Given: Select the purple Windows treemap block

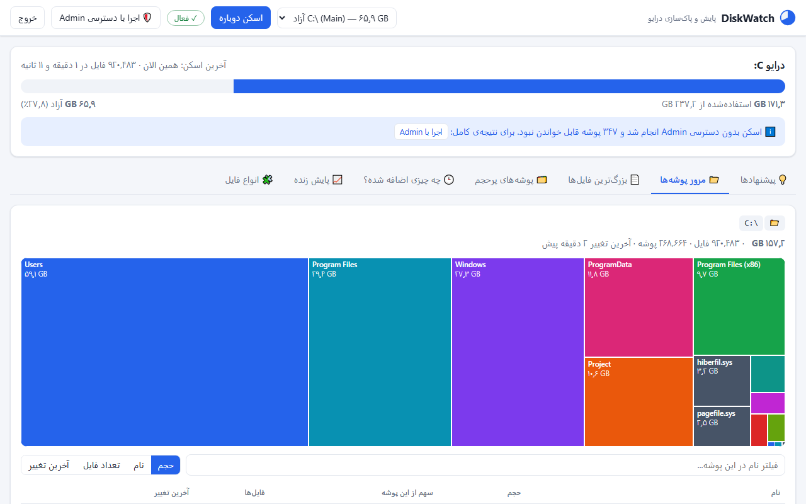Looking at the screenshot, I should pyautogui.click(x=518, y=352).
